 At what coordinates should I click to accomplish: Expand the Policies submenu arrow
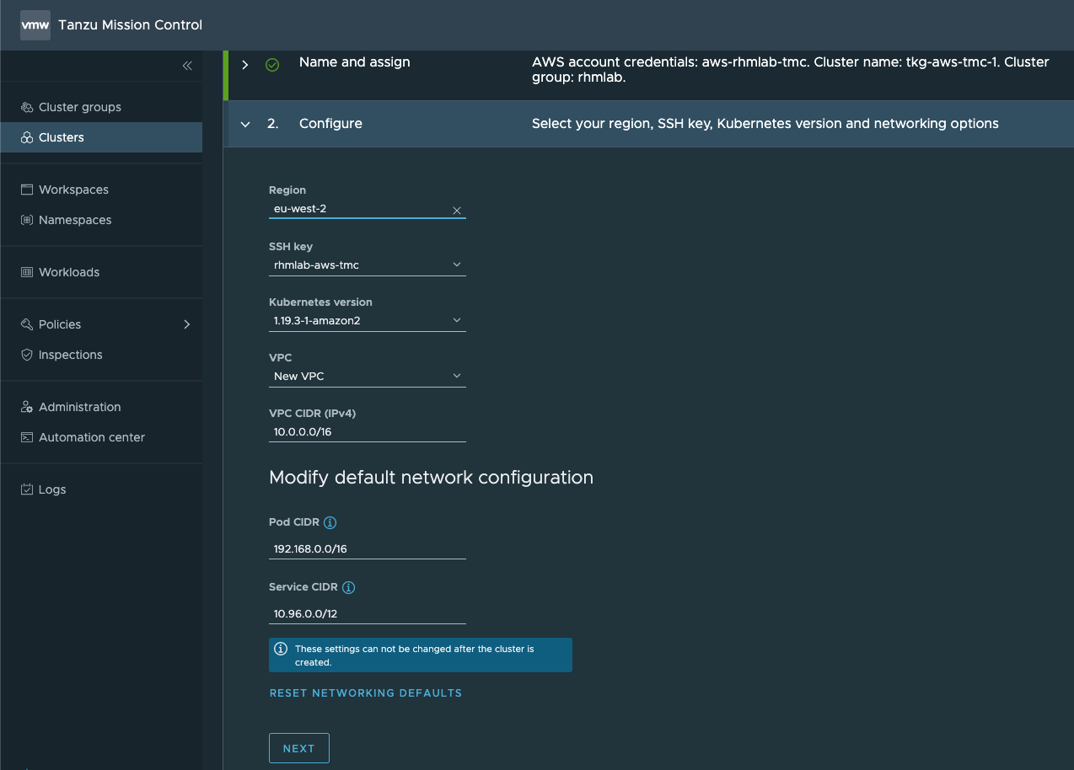pos(187,324)
